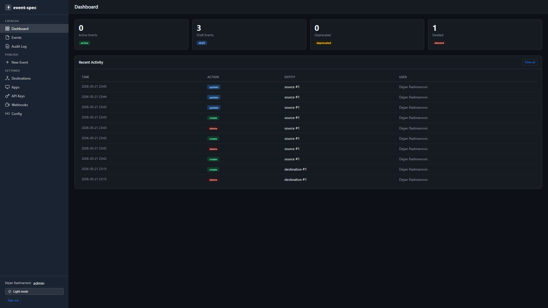Click Dejan Radmanovic in the 23:44 row
This screenshot has width=548, height=308.
[x=413, y=97]
